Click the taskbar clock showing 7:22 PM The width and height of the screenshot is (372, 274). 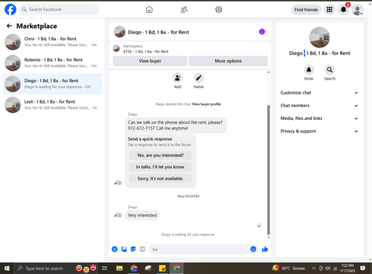point(347,268)
